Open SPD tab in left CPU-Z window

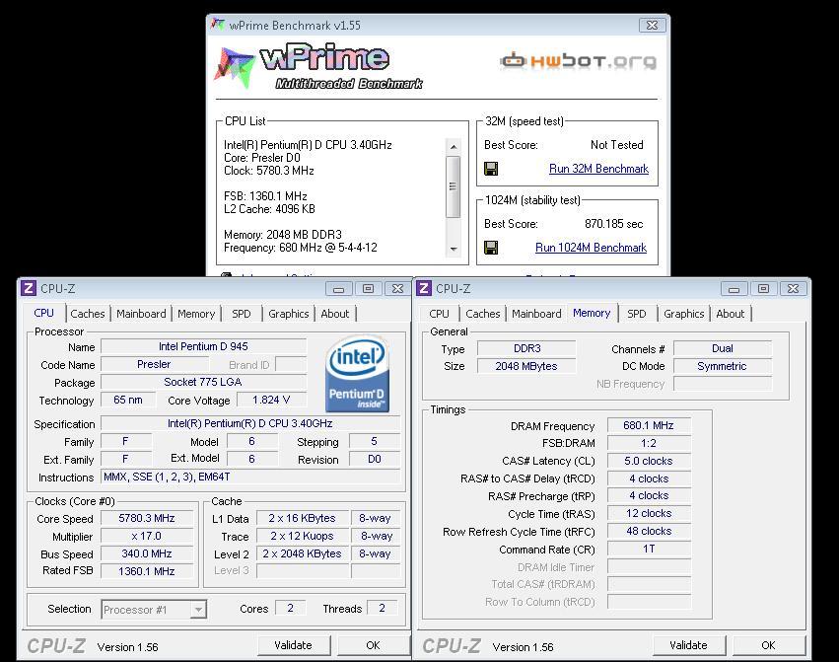pos(242,314)
